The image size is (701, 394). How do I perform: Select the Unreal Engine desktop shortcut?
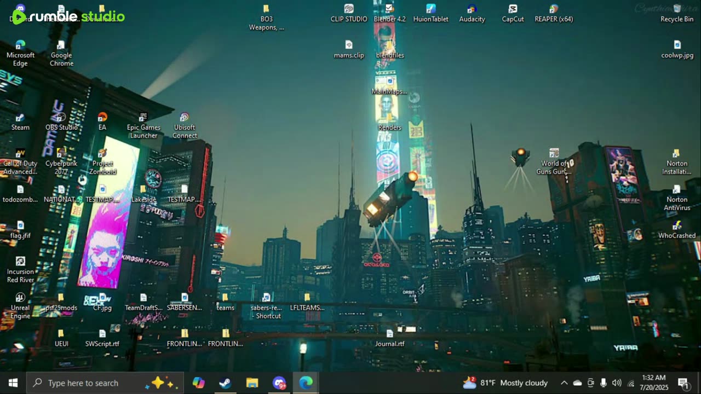pyautogui.click(x=20, y=306)
